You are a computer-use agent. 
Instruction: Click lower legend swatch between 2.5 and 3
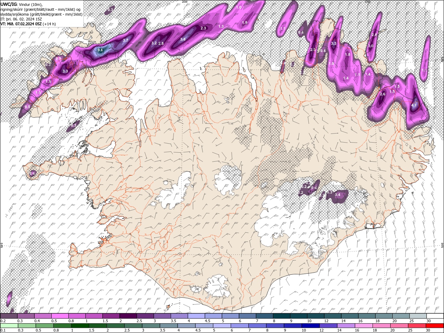point(133,325)
